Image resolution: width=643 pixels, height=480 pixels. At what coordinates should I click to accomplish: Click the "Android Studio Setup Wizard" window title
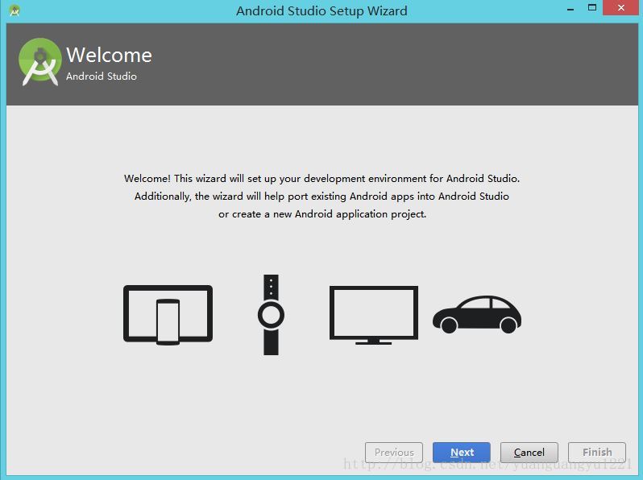(321, 10)
